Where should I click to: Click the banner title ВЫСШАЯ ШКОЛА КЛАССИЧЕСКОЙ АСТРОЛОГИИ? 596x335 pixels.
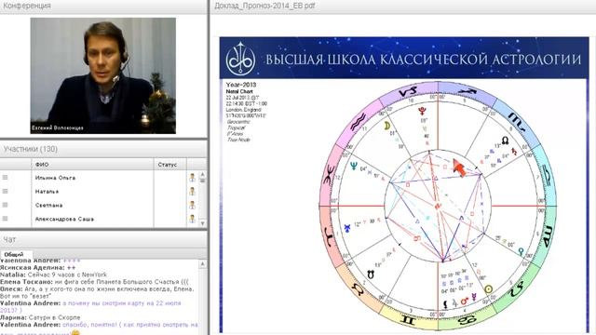pyautogui.click(x=423, y=60)
